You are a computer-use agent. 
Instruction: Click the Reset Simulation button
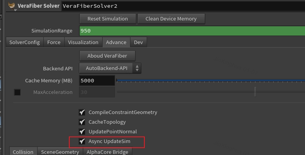108,19
